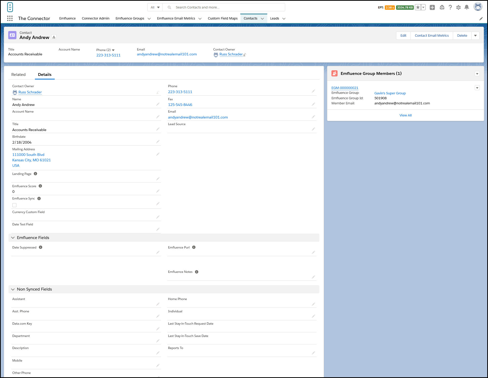
Task: Edit the Email field pencil
Action: point(313,117)
